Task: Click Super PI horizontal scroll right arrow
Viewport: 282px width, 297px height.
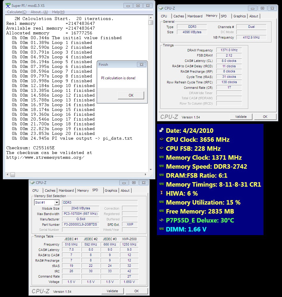Action: coord(145,174)
